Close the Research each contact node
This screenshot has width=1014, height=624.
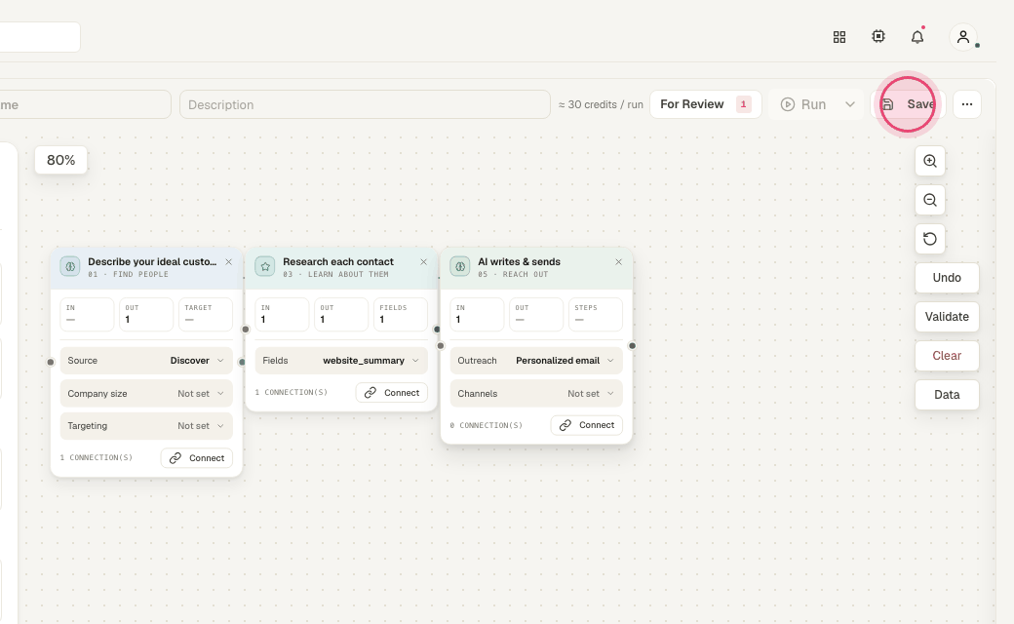coord(423,262)
